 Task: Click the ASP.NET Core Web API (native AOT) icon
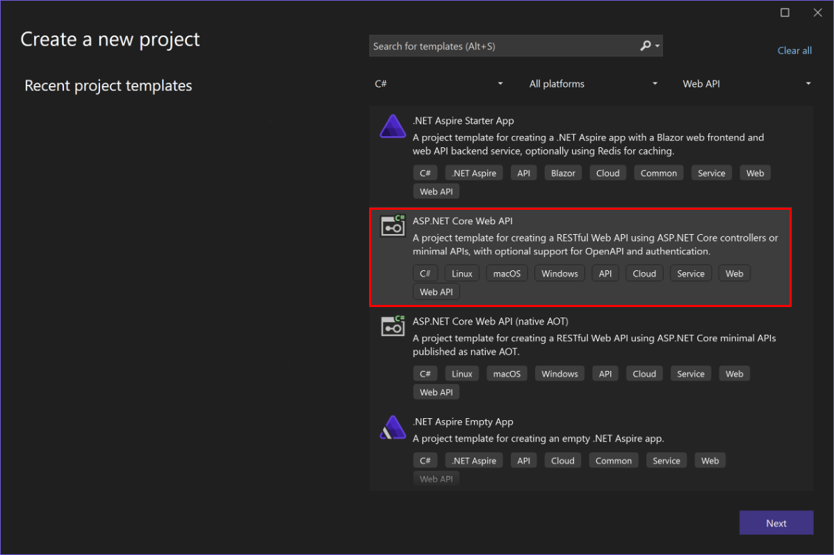pyautogui.click(x=392, y=326)
